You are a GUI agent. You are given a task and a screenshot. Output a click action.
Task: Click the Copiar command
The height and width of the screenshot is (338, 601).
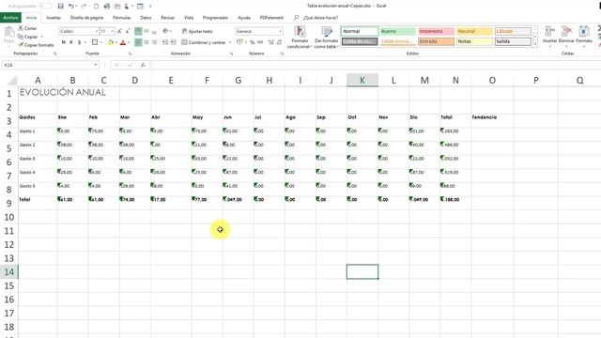(x=28, y=37)
